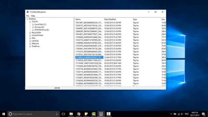Viewport: 208px width, 117px height.
Task: Expand the Control Panel node
Action: [x=30, y=35]
